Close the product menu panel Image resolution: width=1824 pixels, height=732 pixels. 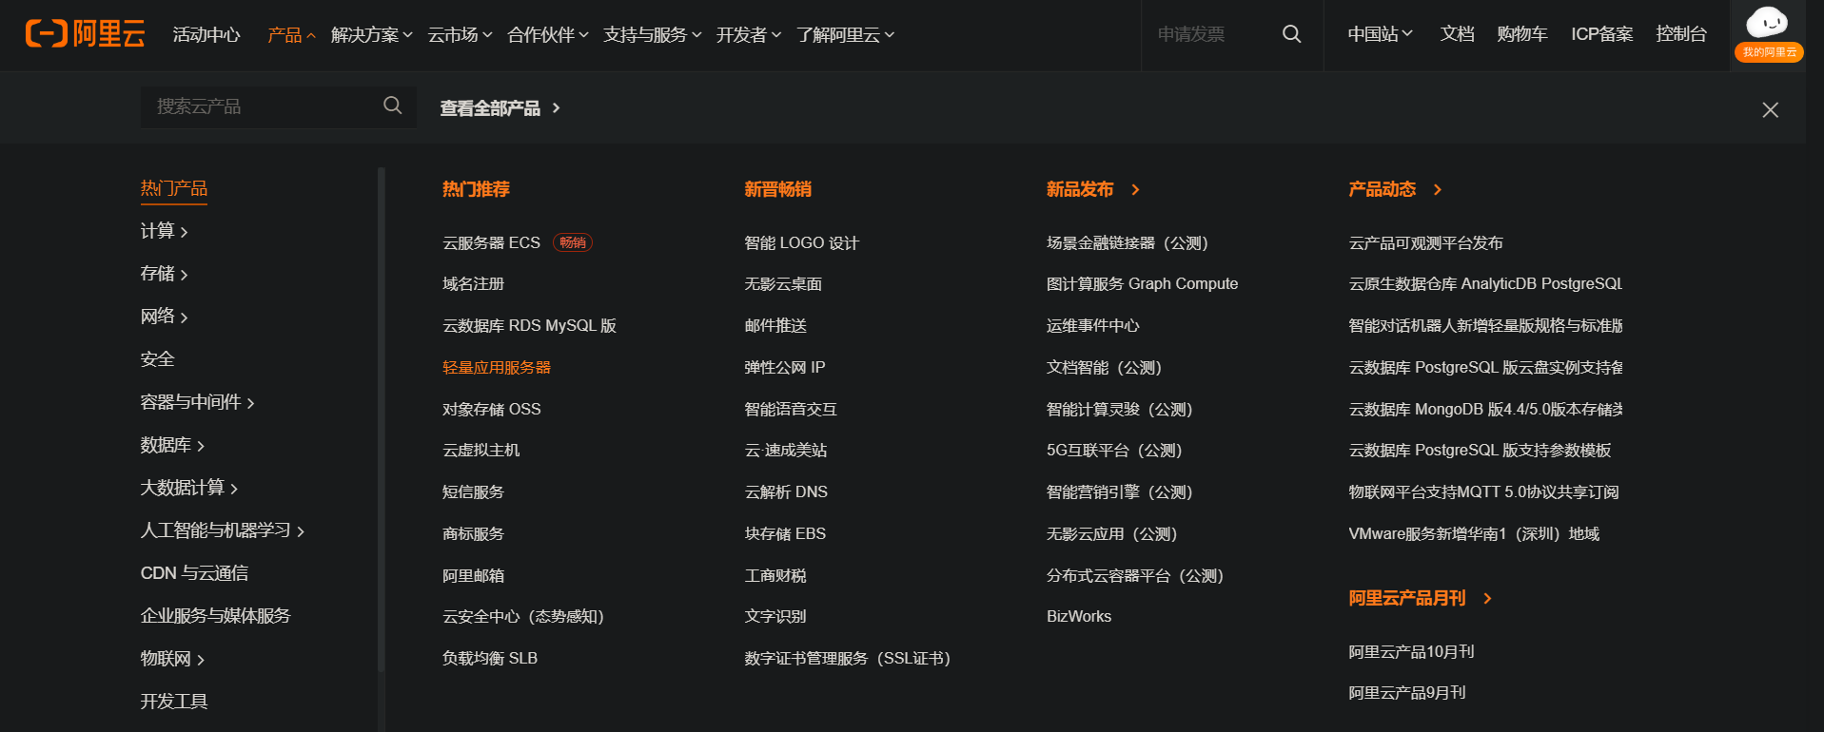coord(1770,110)
